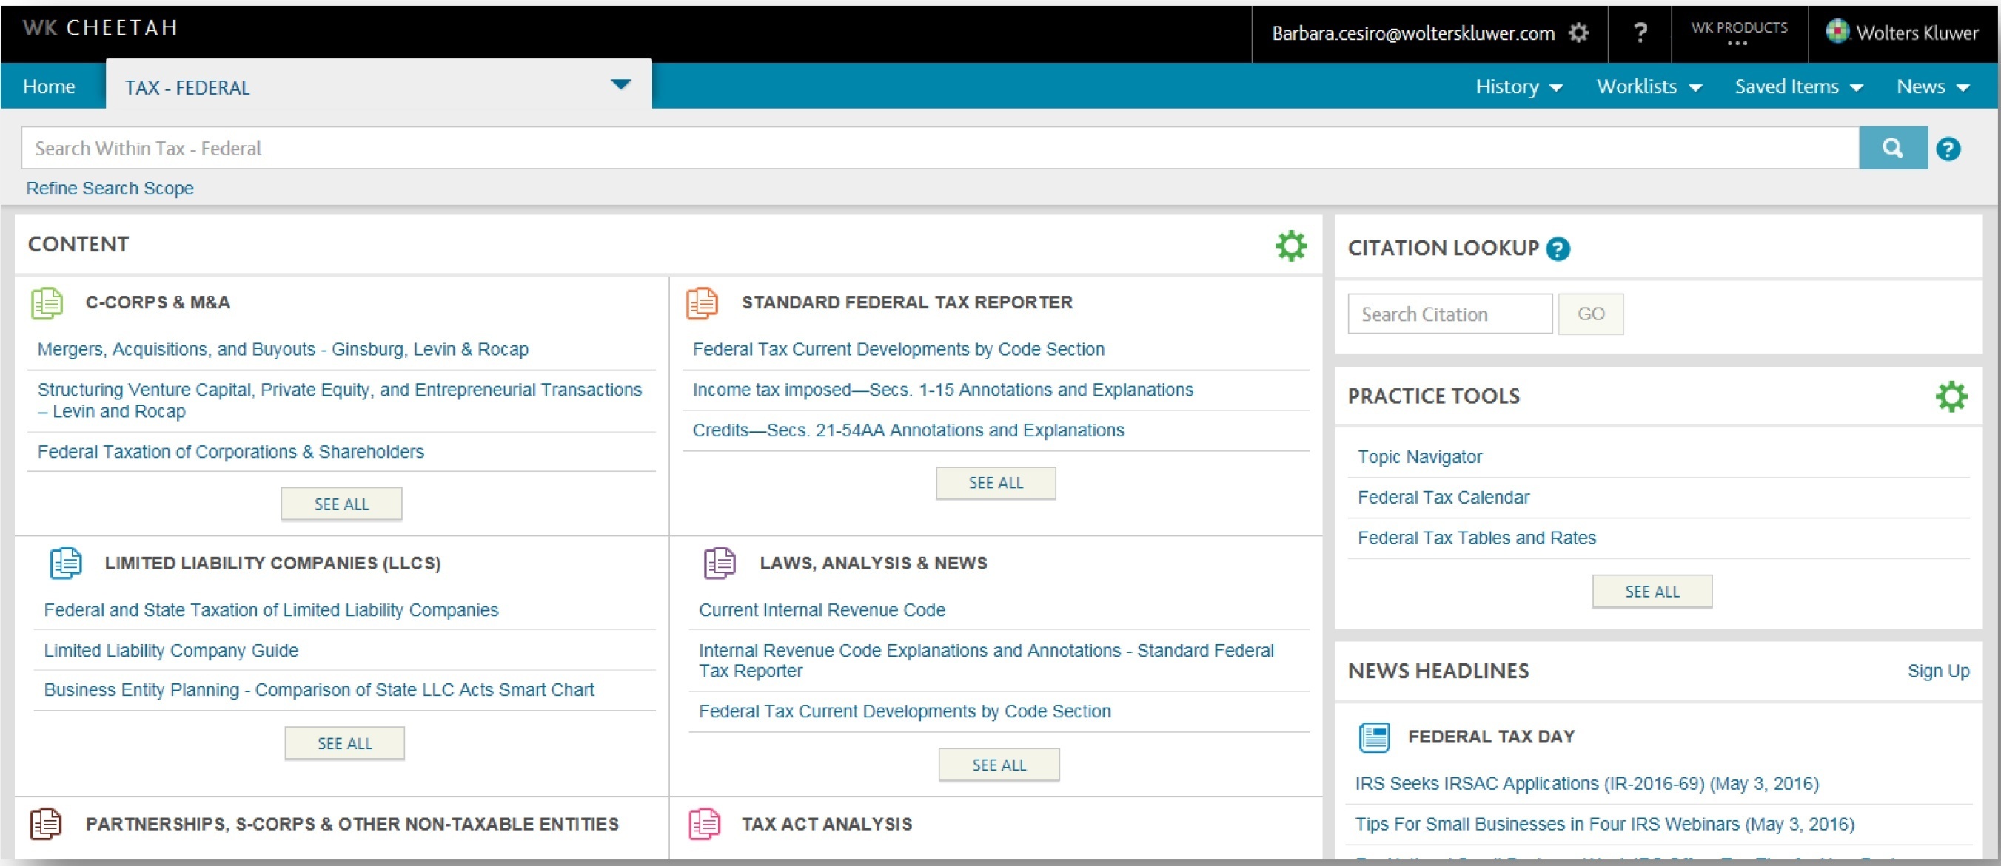
Task: Click the C-Corps & M&A document icon
Action: point(47,302)
